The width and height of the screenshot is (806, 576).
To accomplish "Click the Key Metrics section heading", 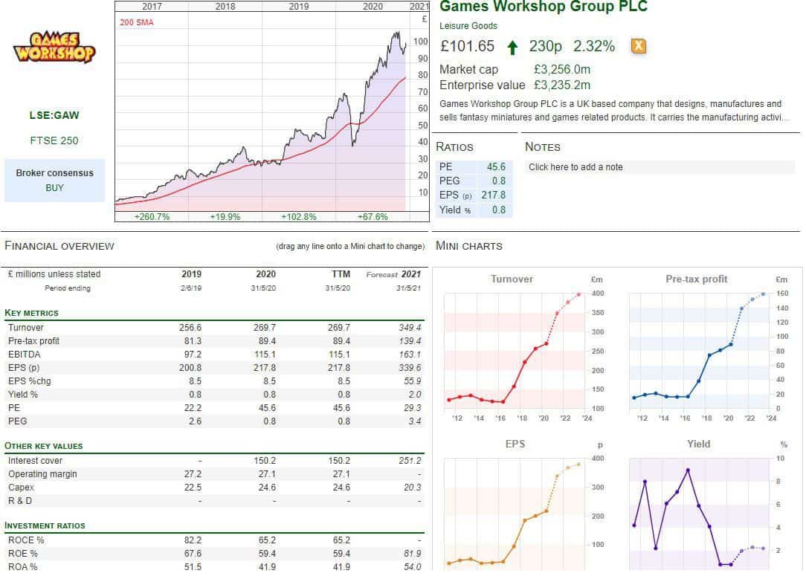I will coord(31,313).
